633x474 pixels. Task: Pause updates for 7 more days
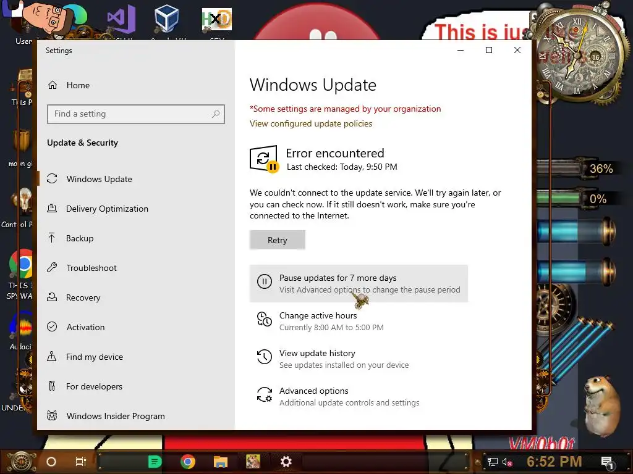(359, 284)
